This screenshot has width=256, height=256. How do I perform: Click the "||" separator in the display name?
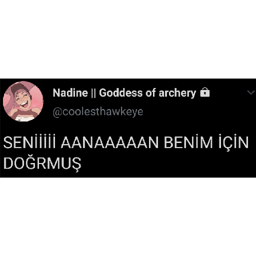pos(93,93)
